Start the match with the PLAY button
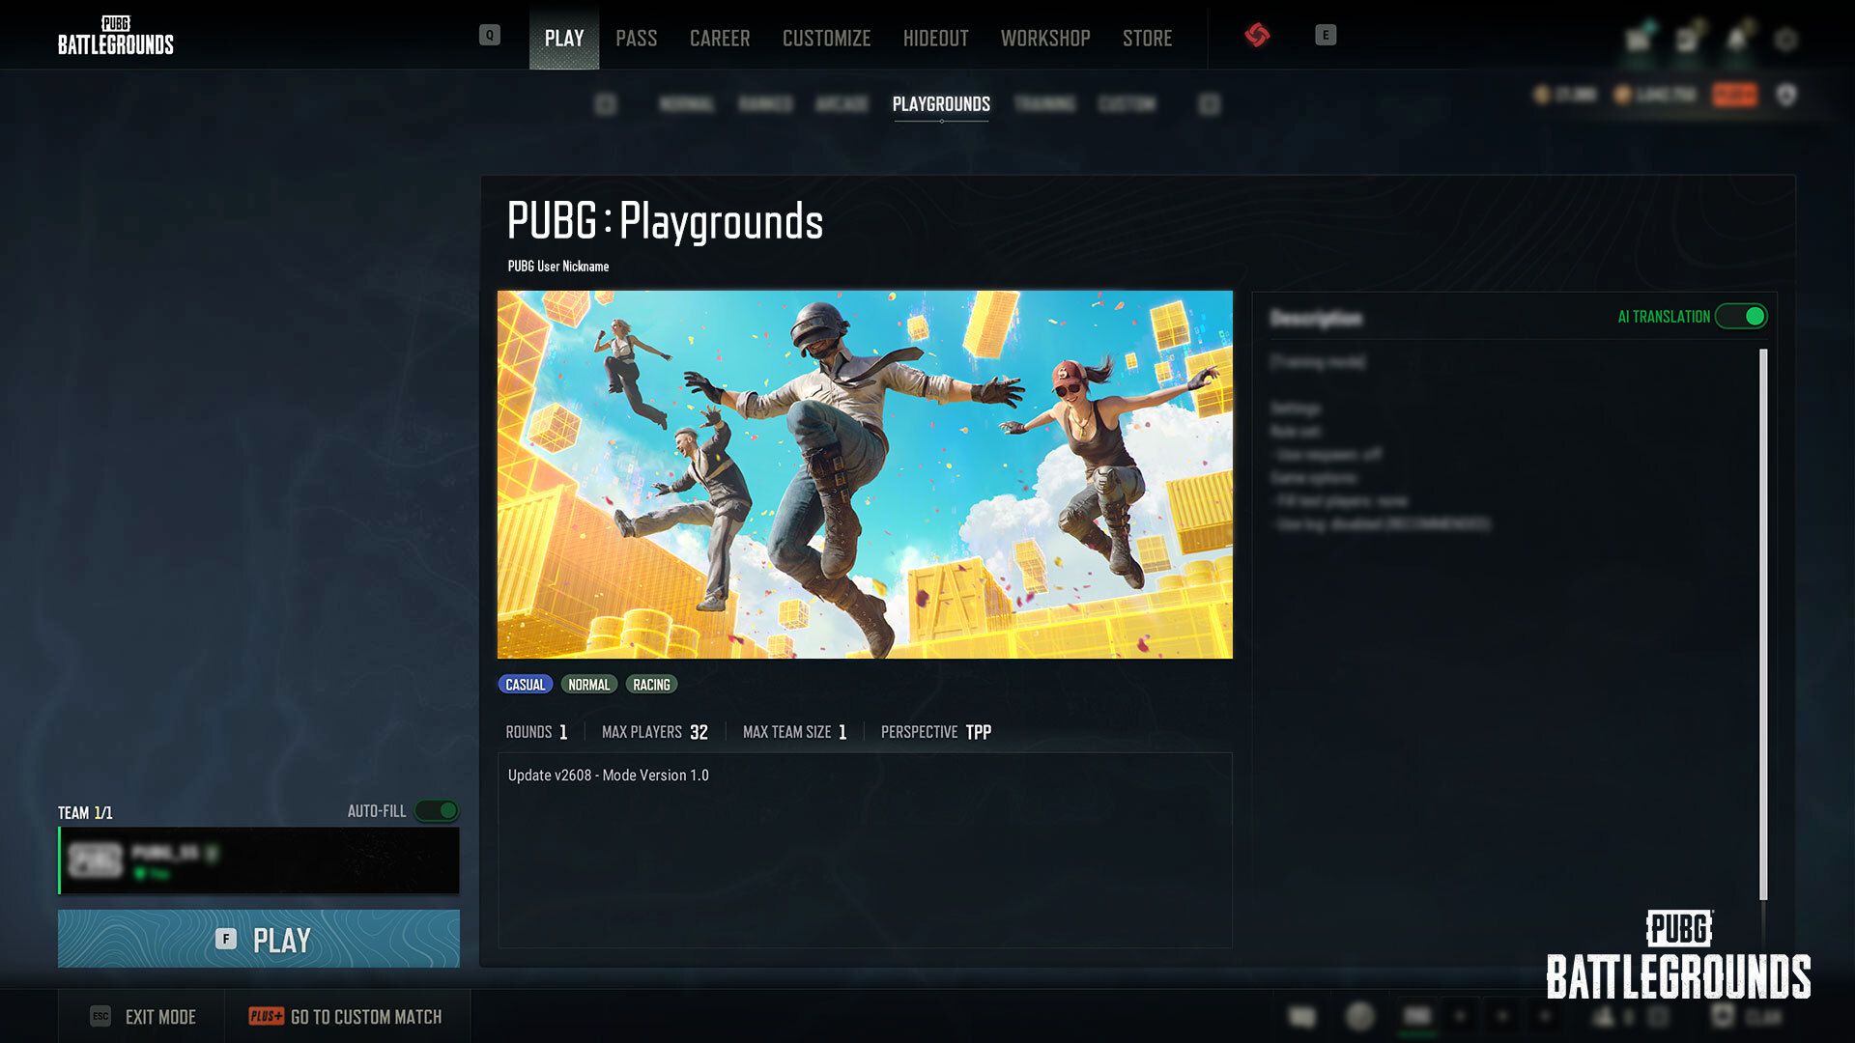 259,939
